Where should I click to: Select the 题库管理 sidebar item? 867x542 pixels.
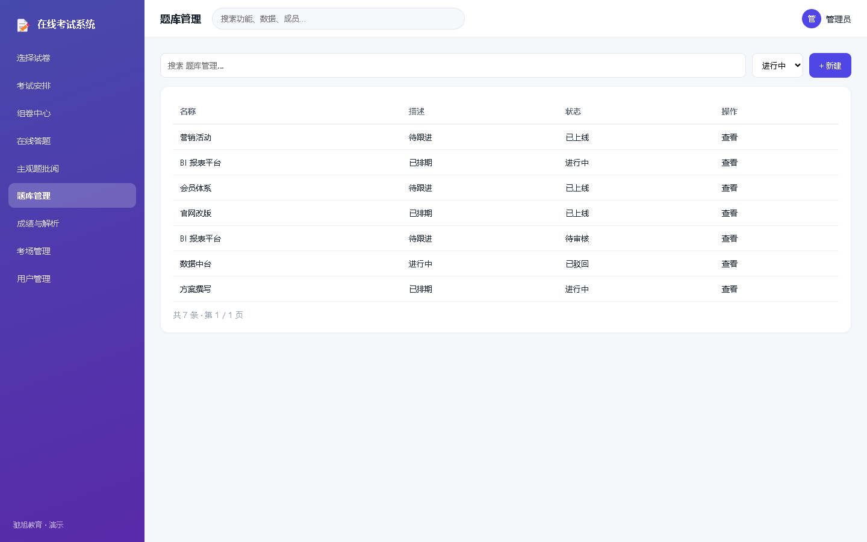pyautogui.click(x=72, y=196)
